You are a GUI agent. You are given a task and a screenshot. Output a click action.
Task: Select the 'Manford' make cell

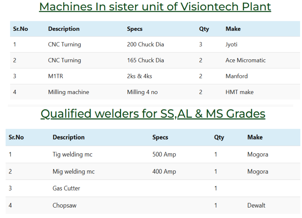236,76
